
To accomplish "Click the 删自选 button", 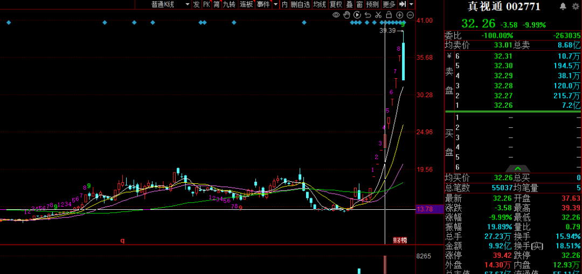I will (x=301, y=4).
